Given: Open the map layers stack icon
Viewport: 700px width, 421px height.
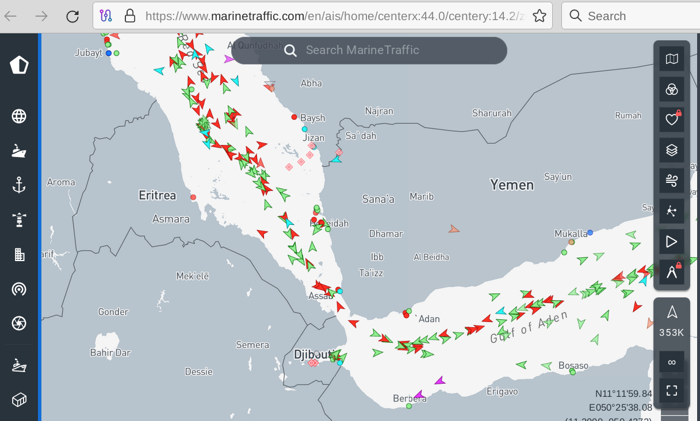Looking at the screenshot, I should [671, 150].
